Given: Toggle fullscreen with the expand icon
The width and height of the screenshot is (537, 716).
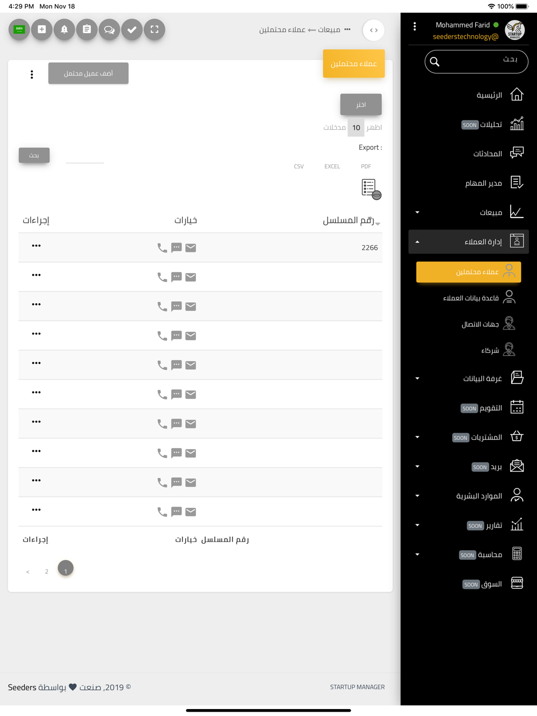Looking at the screenshot, I should 155,30.
